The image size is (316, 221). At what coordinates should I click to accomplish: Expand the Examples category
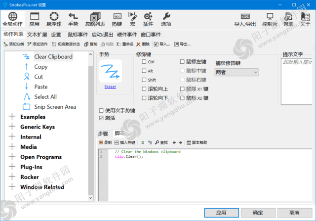click(x=12, y=117)
